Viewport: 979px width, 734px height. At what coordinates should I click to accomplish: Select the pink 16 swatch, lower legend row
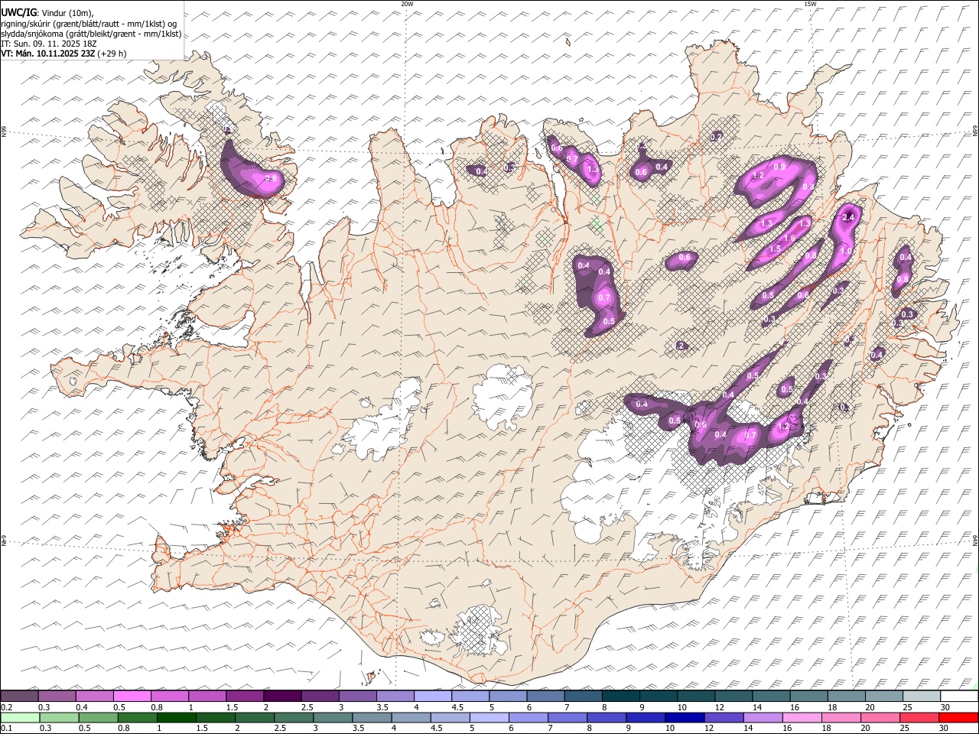(x=802, y=718)
